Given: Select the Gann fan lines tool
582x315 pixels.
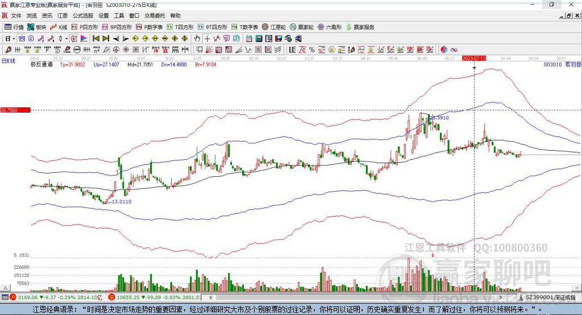Looking at the screenshot, I should [x=209, y=50].
